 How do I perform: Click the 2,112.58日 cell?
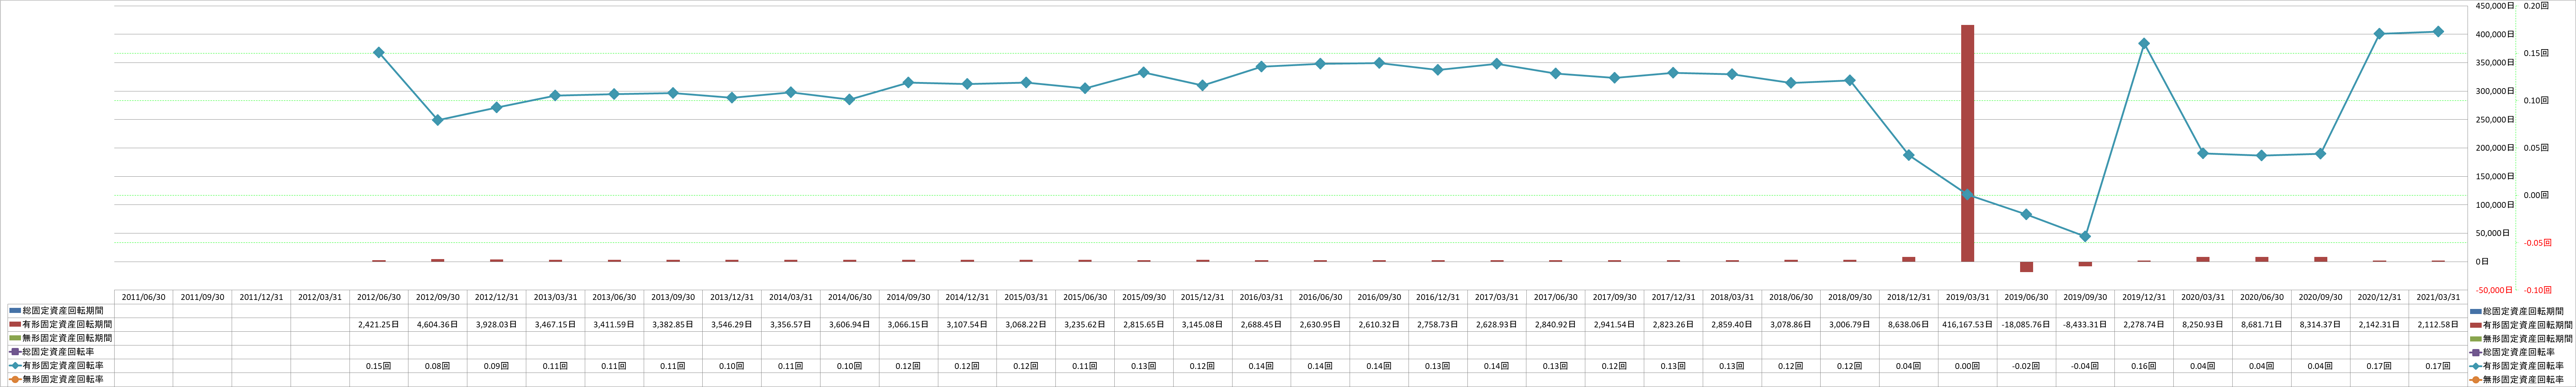2438,325
